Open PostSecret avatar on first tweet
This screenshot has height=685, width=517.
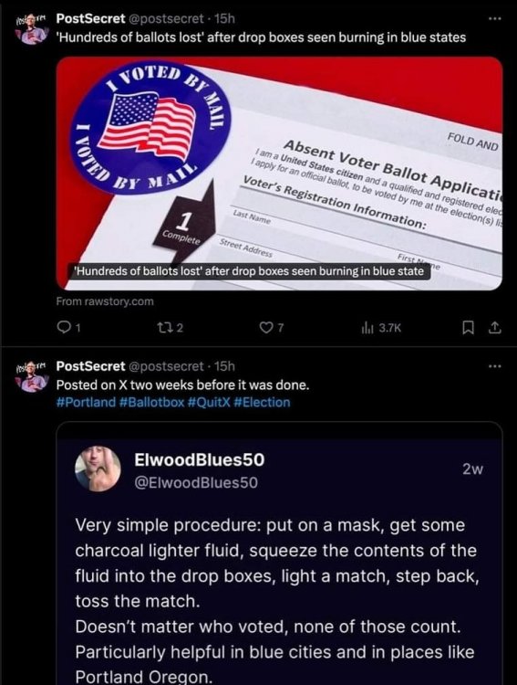(x=31, y=30)
